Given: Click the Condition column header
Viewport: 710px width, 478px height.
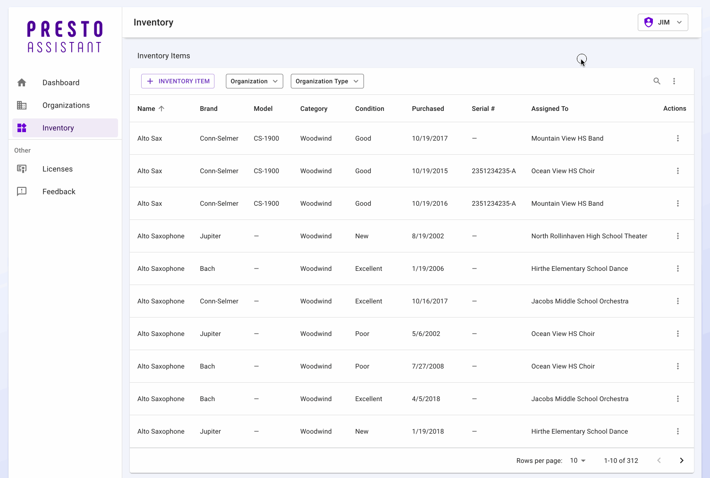Looking at the screenshot, I should [x=369, y=109].
